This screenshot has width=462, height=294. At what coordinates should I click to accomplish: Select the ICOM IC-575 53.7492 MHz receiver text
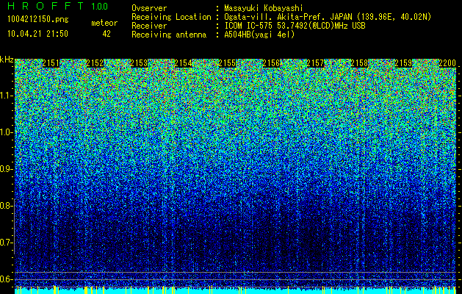click(x=295, y=26)
